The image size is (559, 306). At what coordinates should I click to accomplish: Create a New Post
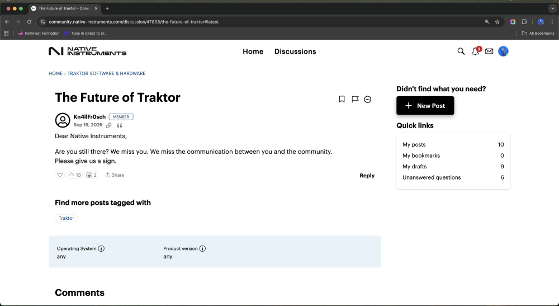425,106
